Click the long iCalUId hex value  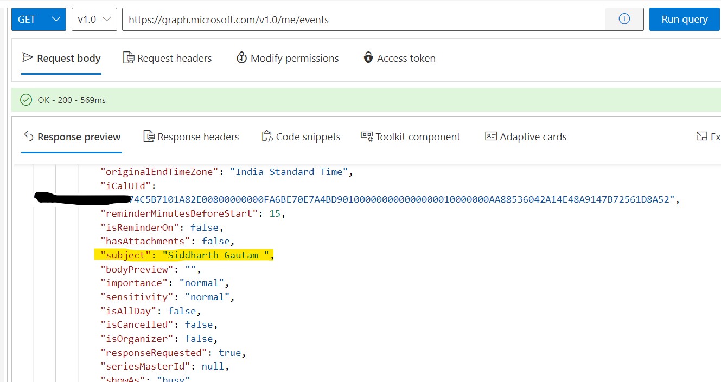[402, 199]
